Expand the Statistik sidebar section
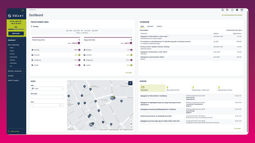The width and height of the screenshot is (255, 143). click(24, 76)
